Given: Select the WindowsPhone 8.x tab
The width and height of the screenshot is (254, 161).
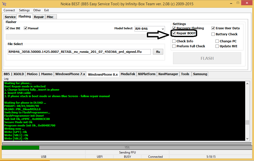Looking at the screenshot, I should tap(103, 74).
